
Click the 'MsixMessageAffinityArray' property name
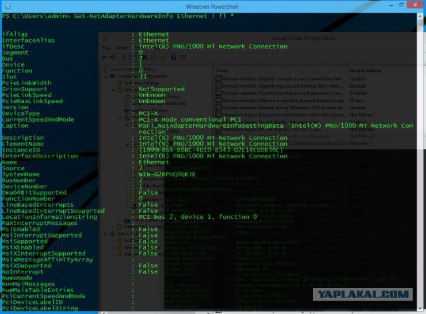click(x=47, y=259)
